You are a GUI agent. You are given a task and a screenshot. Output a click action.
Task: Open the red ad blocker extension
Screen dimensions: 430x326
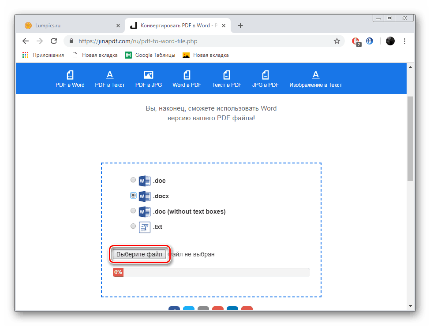pyautogui.click(x=356, y=41)
